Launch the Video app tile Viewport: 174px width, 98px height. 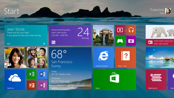pos(120,30)
